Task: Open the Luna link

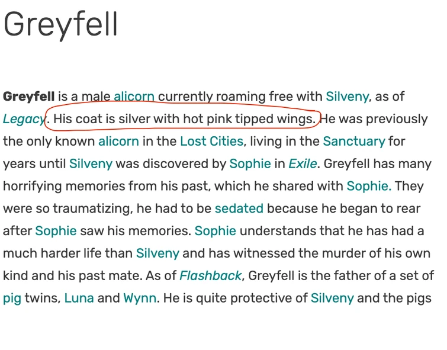Action: pyautogui.click(x=79, y=298)
